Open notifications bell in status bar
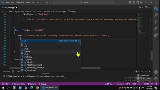Screen dimensions: 160x90 (156, 84)
